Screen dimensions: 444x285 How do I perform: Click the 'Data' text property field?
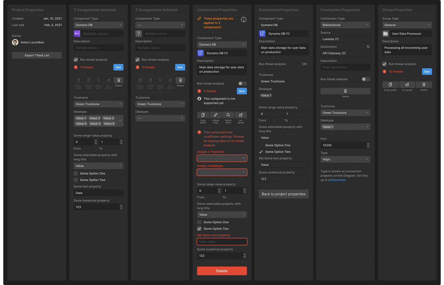click(x=98, y=193)
